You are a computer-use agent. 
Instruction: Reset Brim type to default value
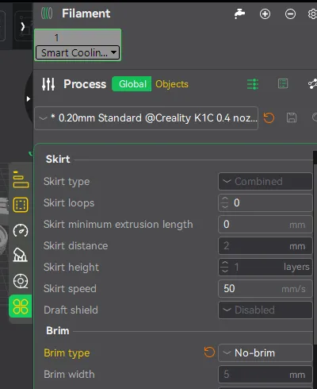(x=209, y=352)
